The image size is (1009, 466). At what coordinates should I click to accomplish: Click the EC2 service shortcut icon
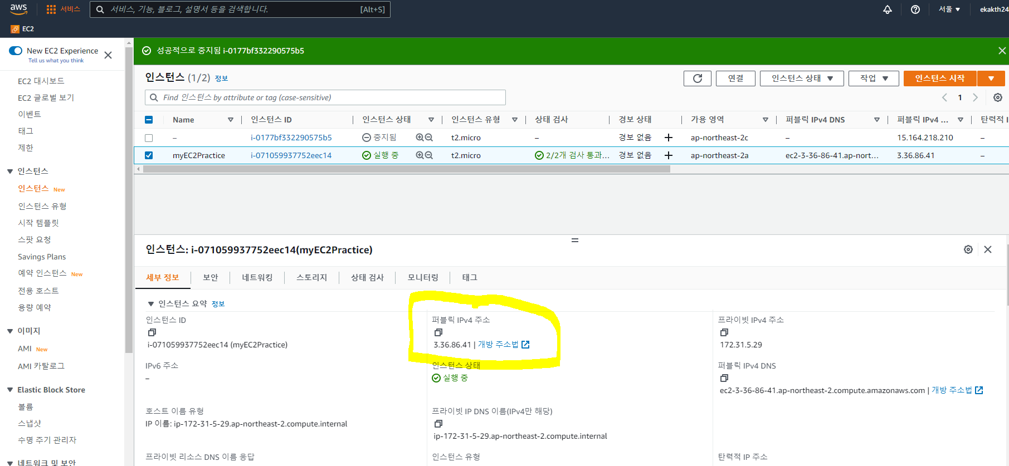click(x=15, y=29)
